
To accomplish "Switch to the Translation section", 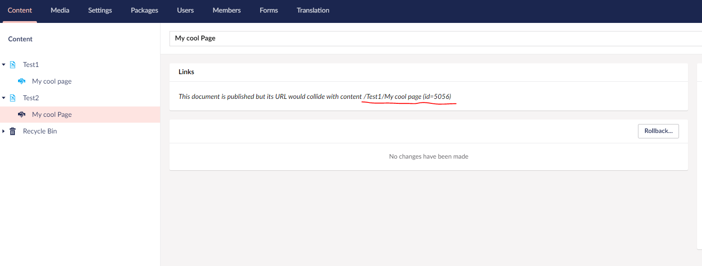I will click(x=313, y=10).
